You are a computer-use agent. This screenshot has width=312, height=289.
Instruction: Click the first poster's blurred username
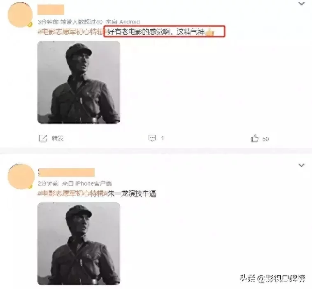(51, 9)
